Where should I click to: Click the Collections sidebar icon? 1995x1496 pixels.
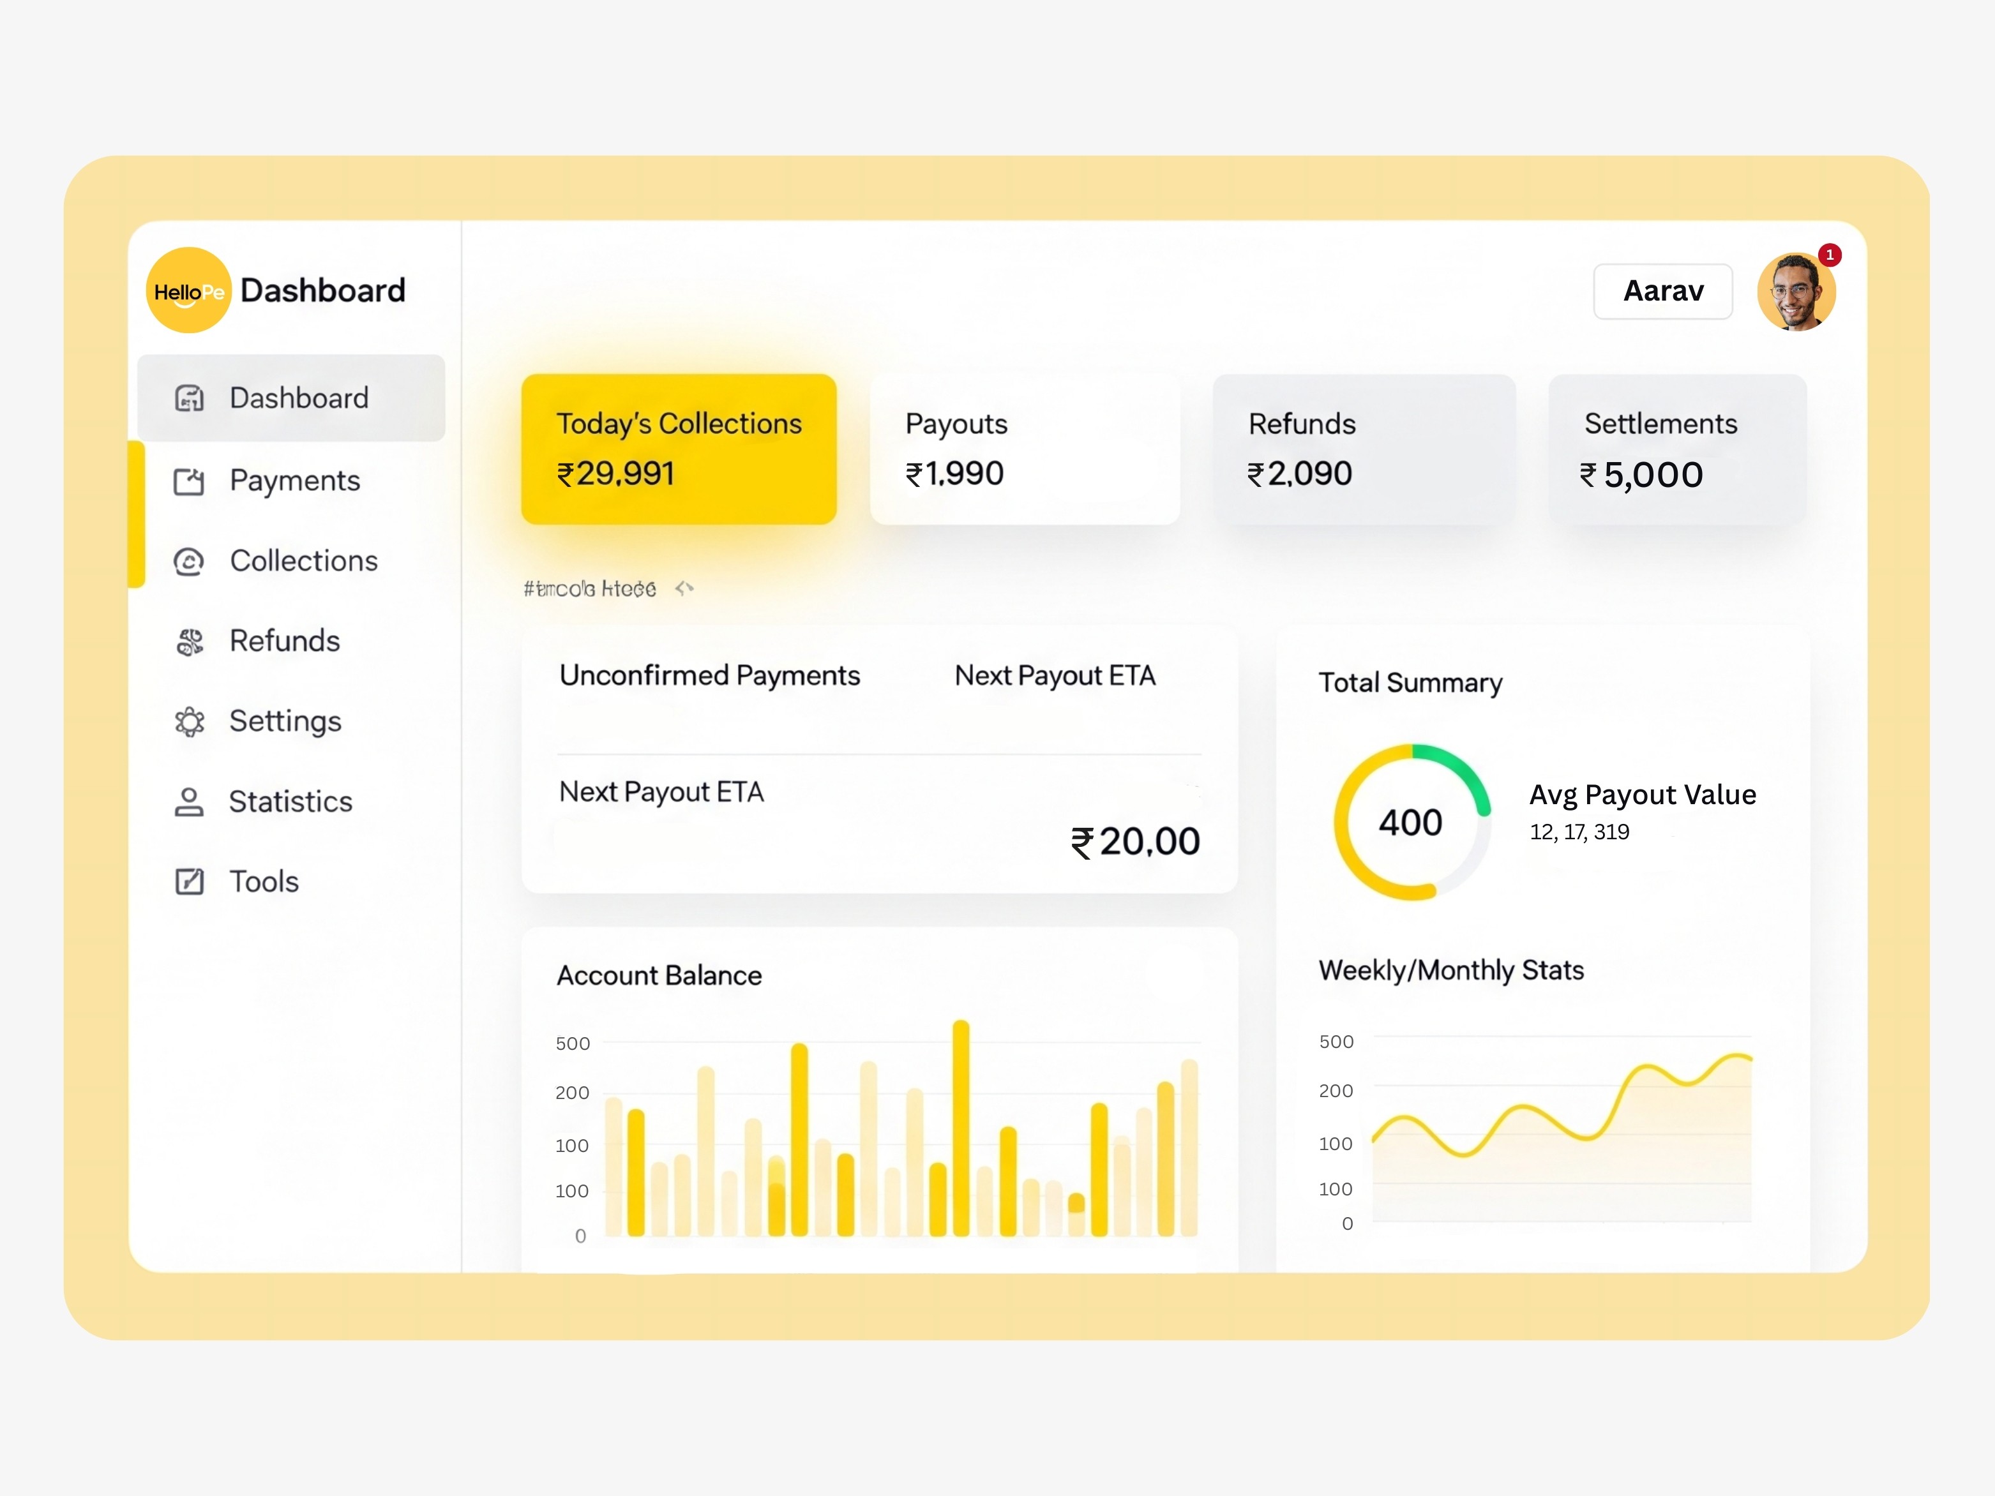pyautogui.click(x=190, y=562)
